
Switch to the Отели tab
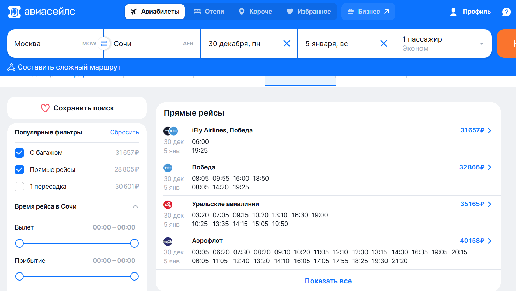[x=209, y=12]
